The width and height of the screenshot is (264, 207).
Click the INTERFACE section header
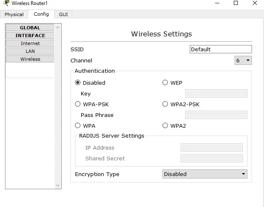pyautogui.click(x=30, y=36)
